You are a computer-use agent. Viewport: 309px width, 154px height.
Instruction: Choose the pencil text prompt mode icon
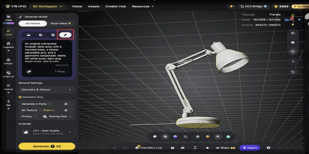tap(65, 35)
